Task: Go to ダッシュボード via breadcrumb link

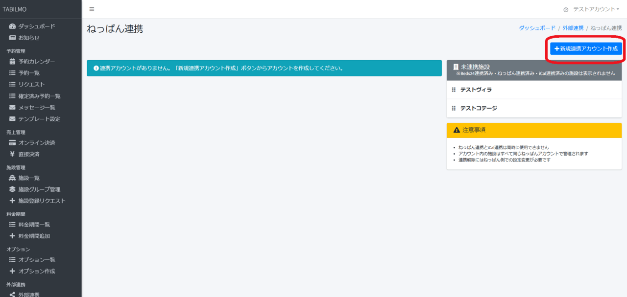Action: tap(537, 28)
